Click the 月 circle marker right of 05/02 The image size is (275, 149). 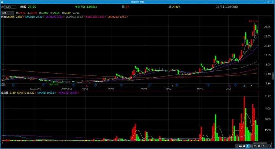[x=177, y=85]
